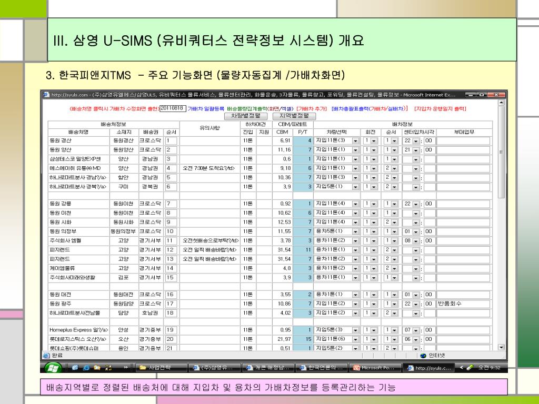Click the IE page icon in title bar
Image resolution: width=539 pixels, height=404 pixels.
coord(46,95)
